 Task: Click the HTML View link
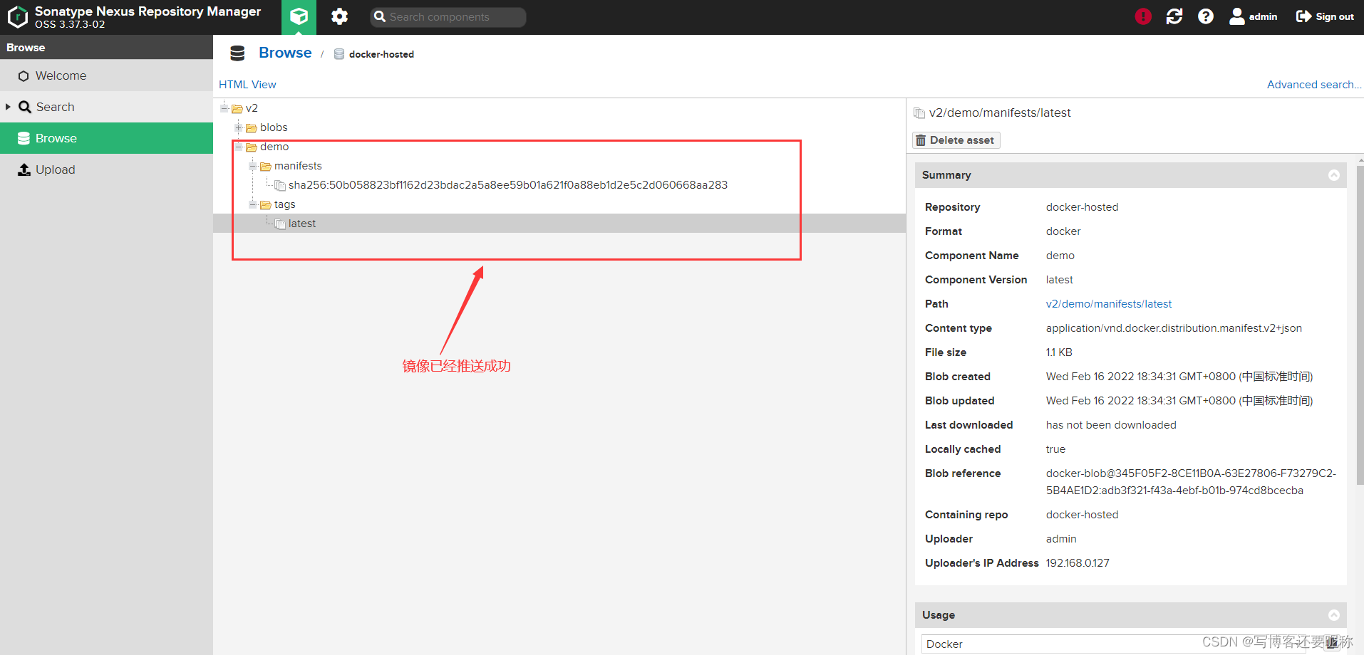pyautogui.click(x=247, y=84)
